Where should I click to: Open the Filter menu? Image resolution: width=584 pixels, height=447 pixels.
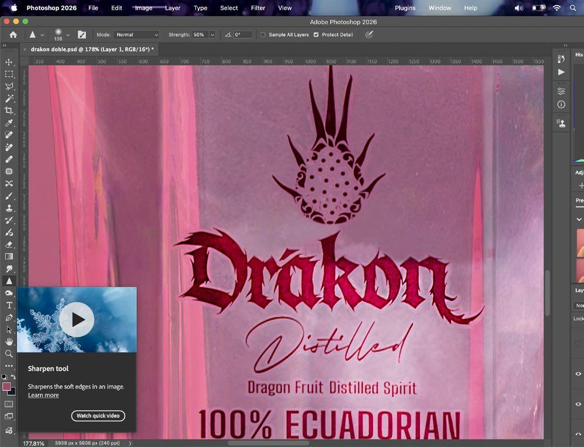click(x=258, y=8)
